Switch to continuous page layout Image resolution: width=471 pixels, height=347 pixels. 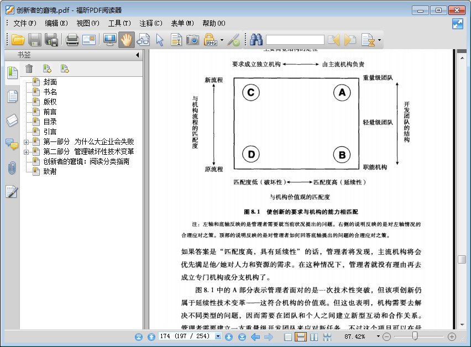[300, 337]
